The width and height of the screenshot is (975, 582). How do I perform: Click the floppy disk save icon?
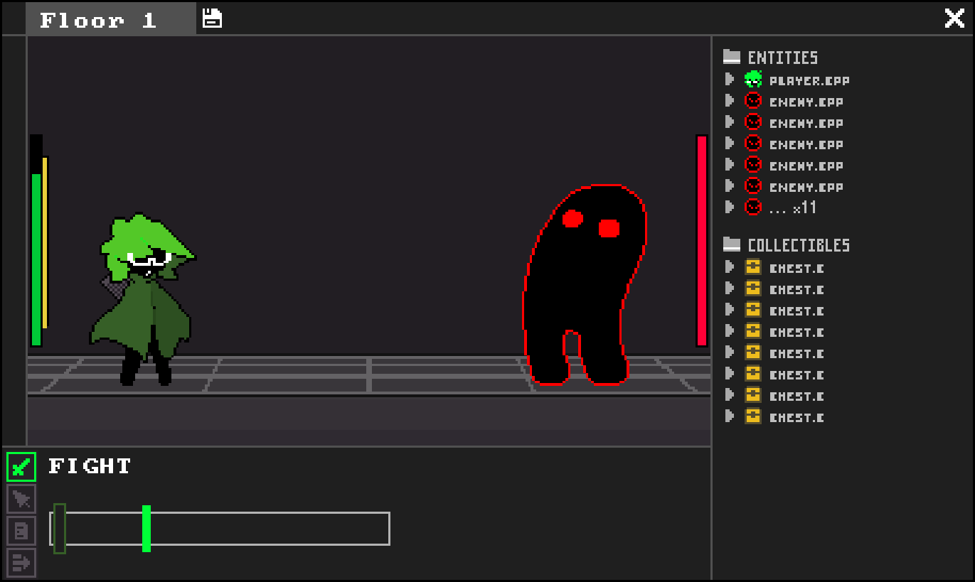(x=212, y=18)
